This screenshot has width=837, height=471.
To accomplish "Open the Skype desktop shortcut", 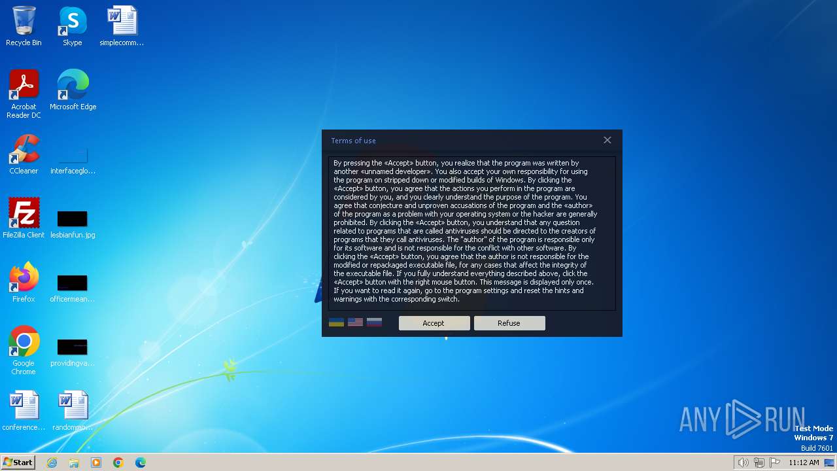I will click(73, 26).
